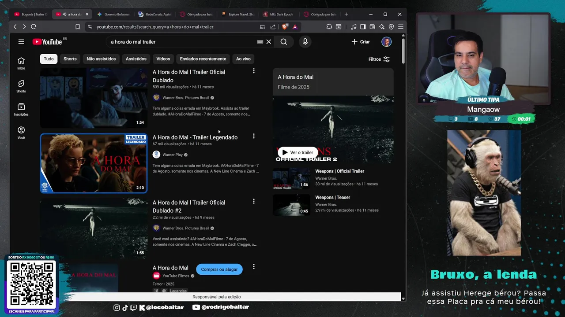Screen dimensions: 565x317
Task: Click the Comprar ou alugar button
Action: 219,269
